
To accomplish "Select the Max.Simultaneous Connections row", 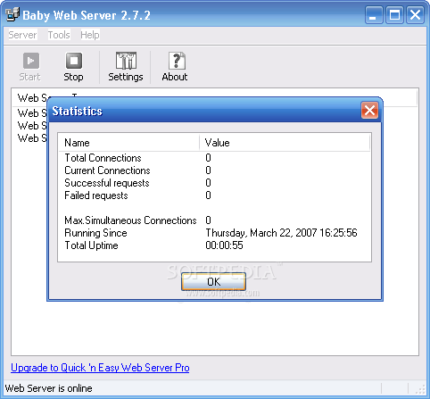I will [x=214, y=220].
